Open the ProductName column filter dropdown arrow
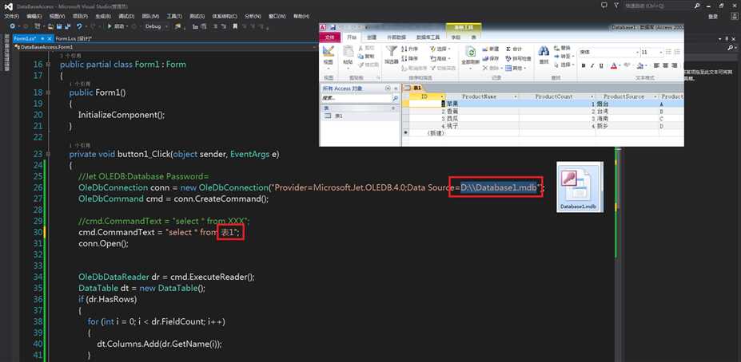Viewport: 741px width, 362px height. (x=516, y=96)
